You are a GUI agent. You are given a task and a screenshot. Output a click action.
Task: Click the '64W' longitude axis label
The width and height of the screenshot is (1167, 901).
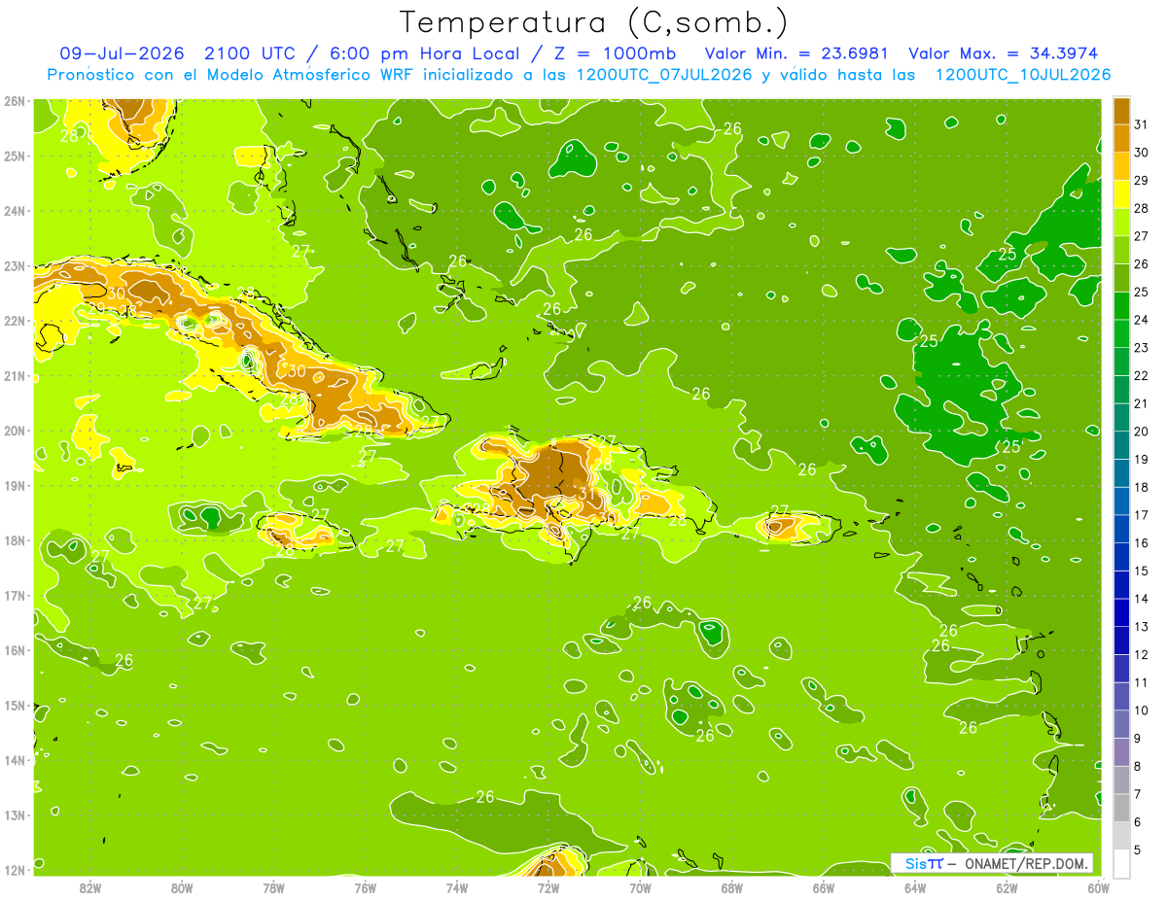pos(914,887)
